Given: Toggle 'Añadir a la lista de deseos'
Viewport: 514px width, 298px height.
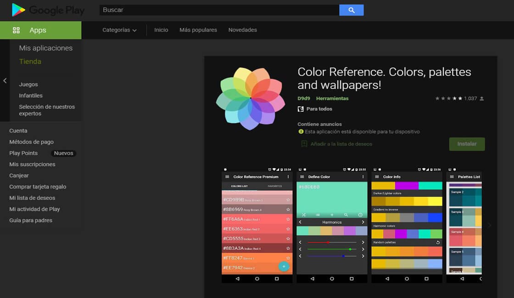Looking at the screenshot, I should 343,144.
